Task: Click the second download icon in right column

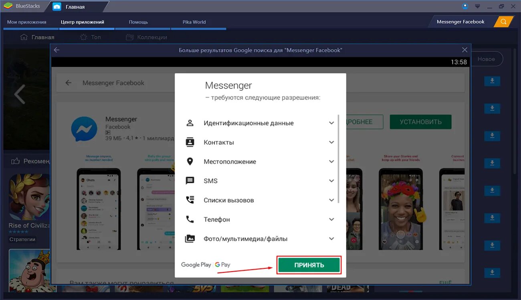Action: point(492,108)
